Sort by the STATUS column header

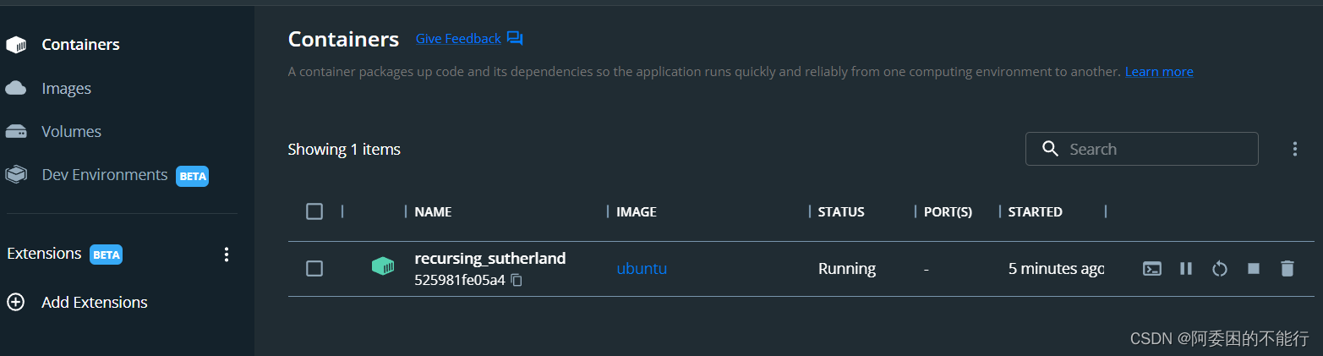[x=841, y=211]
